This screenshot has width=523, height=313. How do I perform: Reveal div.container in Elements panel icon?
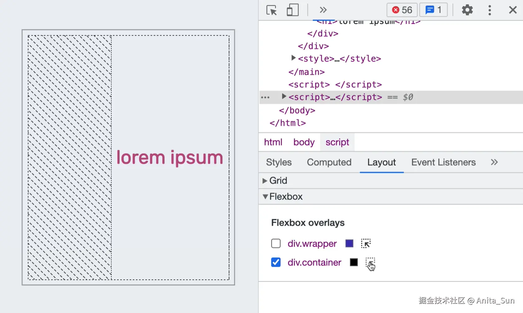tap(370, 262)
